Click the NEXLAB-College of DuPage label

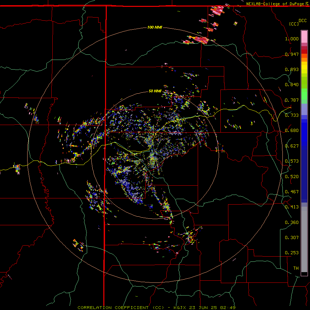click(275, 4)
